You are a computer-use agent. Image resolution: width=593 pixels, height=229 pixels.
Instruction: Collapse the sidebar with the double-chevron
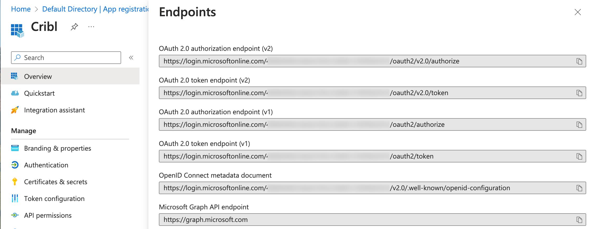(x=131, y=58)
